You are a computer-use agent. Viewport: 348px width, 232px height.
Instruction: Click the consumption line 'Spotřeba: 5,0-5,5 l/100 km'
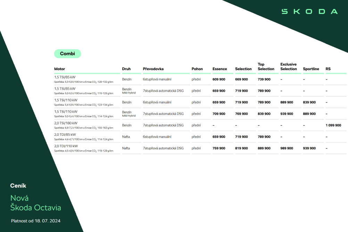point(84,93)
